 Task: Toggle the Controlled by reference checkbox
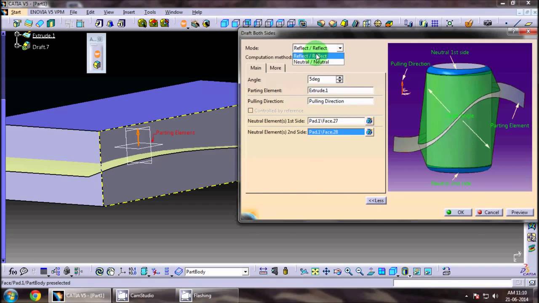pos(251,111)
